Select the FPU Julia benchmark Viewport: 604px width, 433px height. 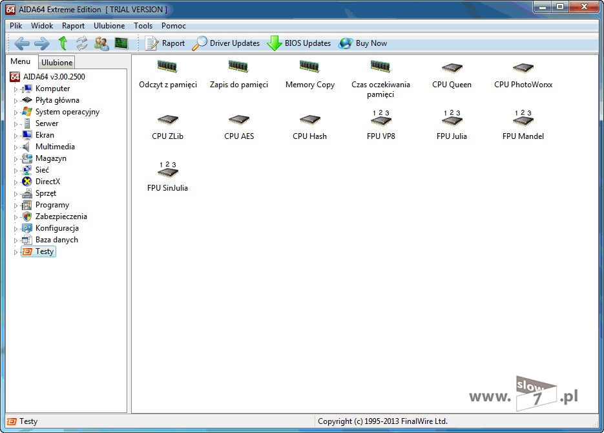(x=452, y=125)
